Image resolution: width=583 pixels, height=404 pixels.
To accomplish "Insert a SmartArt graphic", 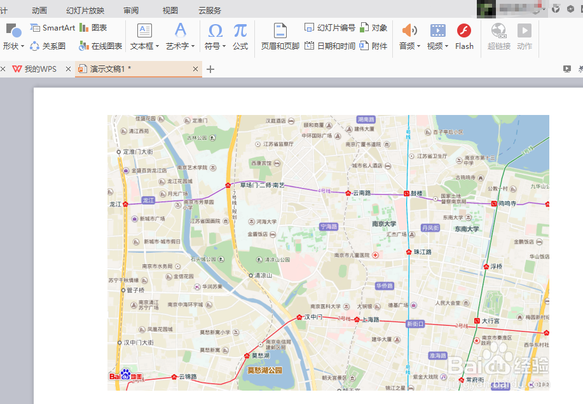I will pos(52,28).
